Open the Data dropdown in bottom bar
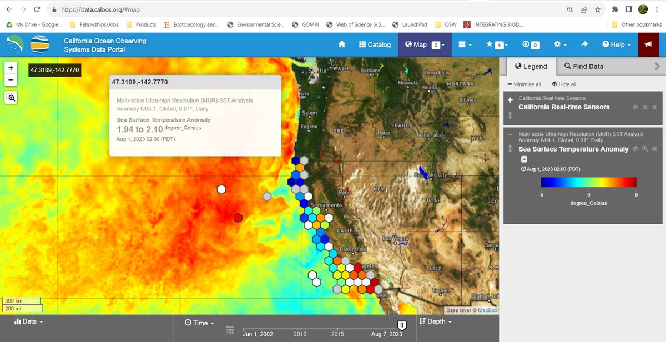 coord(29,321)
